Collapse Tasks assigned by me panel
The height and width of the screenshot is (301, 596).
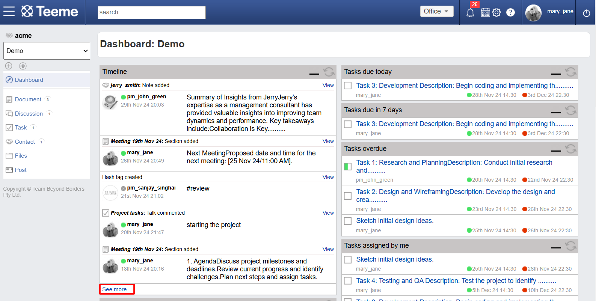pyautogui.click(x=556, y=247)
